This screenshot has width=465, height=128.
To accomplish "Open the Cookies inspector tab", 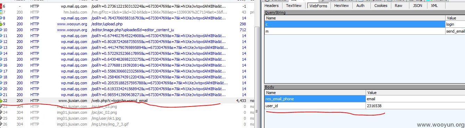I will pos(381,6).
